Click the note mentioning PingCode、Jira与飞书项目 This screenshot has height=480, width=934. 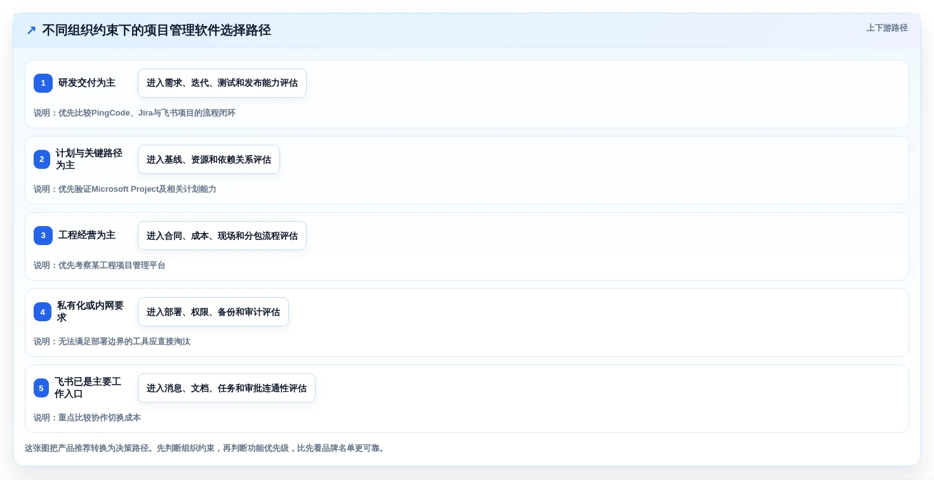135,113
